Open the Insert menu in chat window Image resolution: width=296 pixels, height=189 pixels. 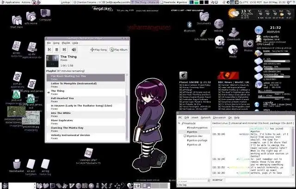point(195,118)
